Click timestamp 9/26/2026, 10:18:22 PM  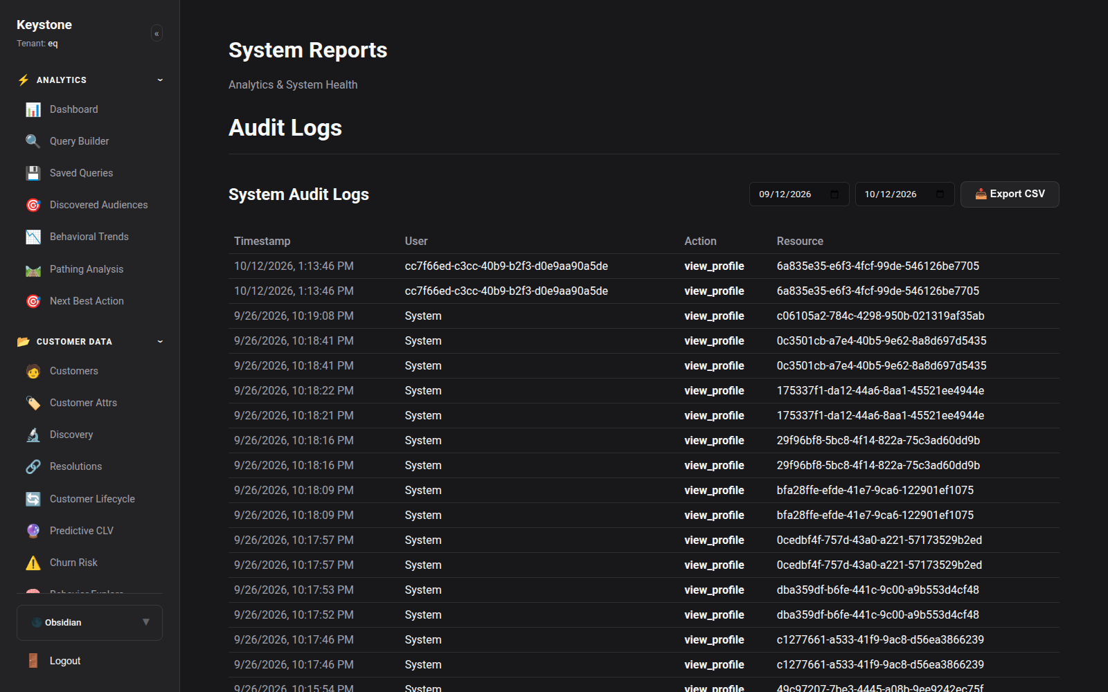tap(294, 390)
